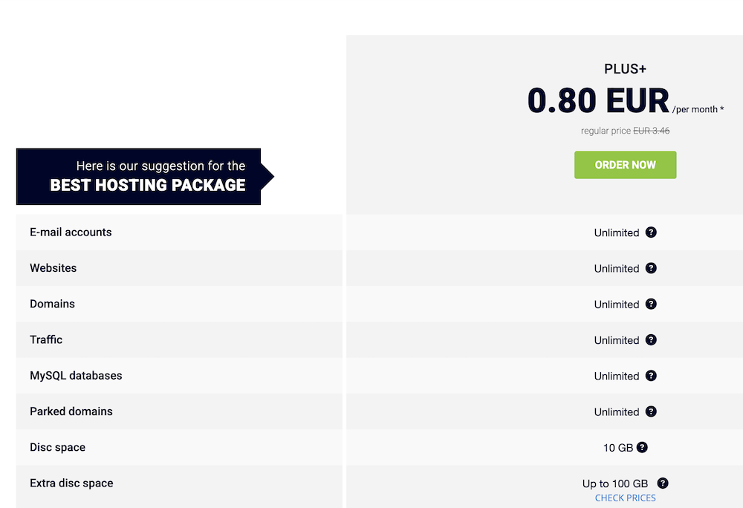Click help icon in Websites row

point(651,268)
